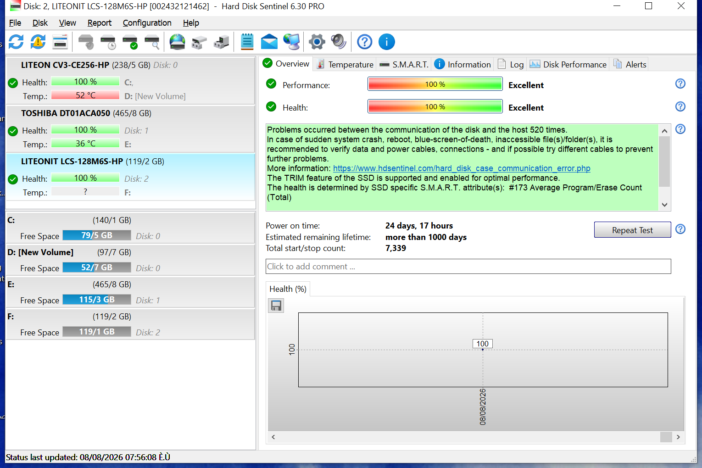Image resolution: width=702 pixels, height=468 pixels.
Task: Click the drive with clock toolbar icon
Action: [x=108, y=42]
